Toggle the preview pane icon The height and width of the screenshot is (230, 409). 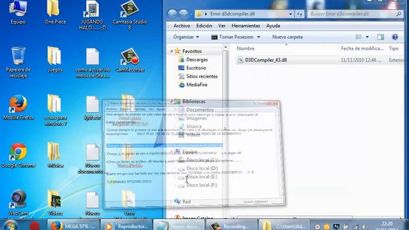point(381,37)
